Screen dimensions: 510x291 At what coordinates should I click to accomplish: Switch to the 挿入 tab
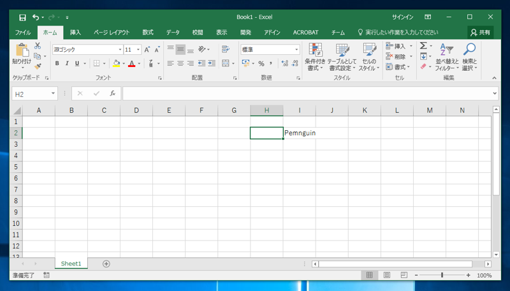tap(75, 32)
